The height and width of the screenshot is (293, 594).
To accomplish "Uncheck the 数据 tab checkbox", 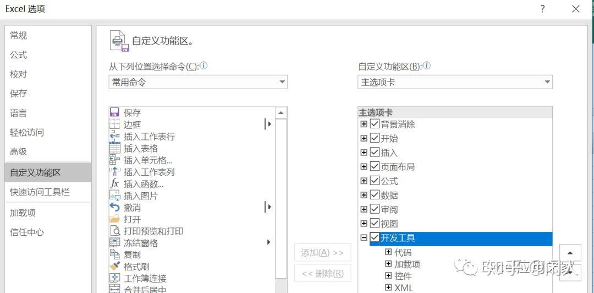I will click(375, 195).
